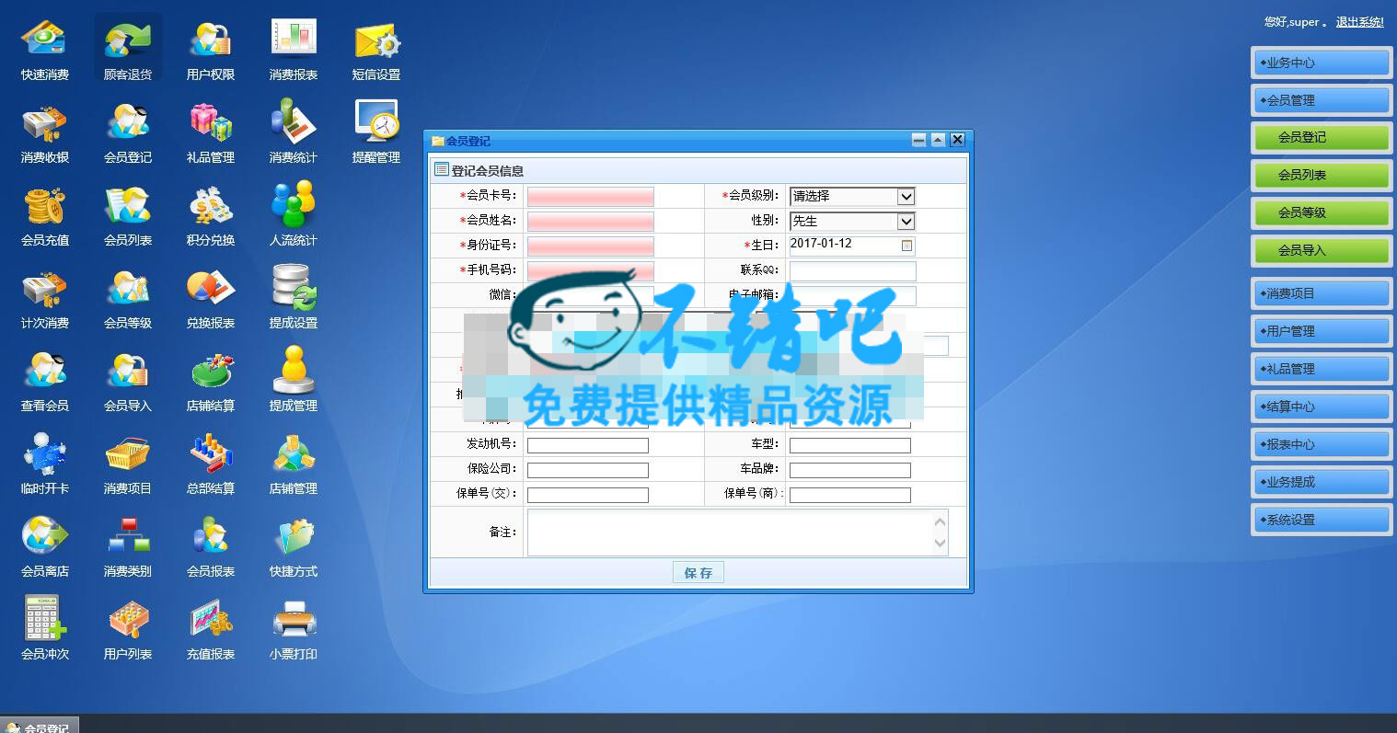Screen dimensions: 1397x733
Task: Click the 会员登记 desktop icon
Action: (127, 133)
